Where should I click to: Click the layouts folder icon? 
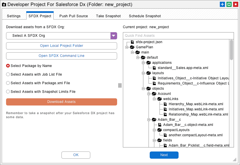coord(149,73)
